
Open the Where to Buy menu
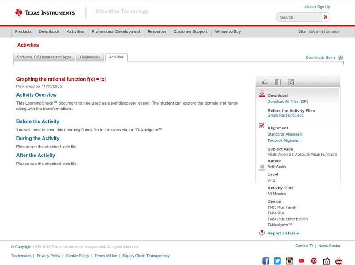tap(228, 31)
